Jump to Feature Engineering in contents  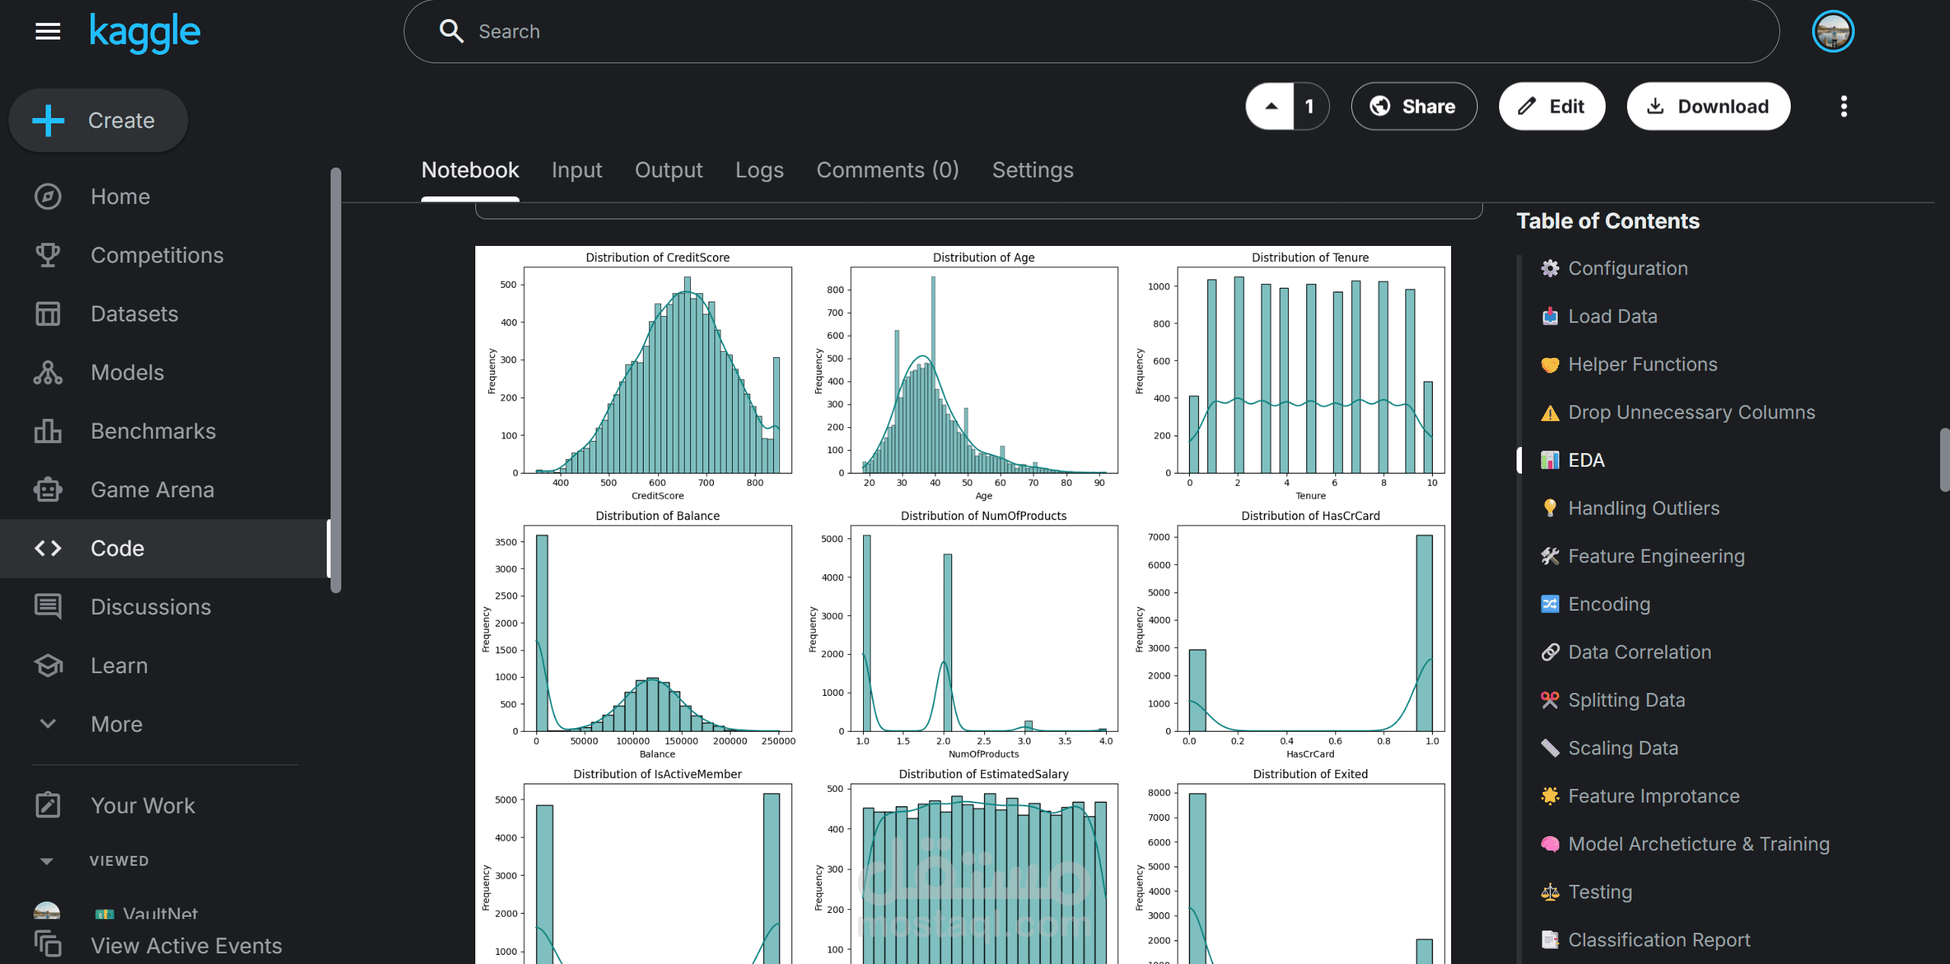(1656, 556)
